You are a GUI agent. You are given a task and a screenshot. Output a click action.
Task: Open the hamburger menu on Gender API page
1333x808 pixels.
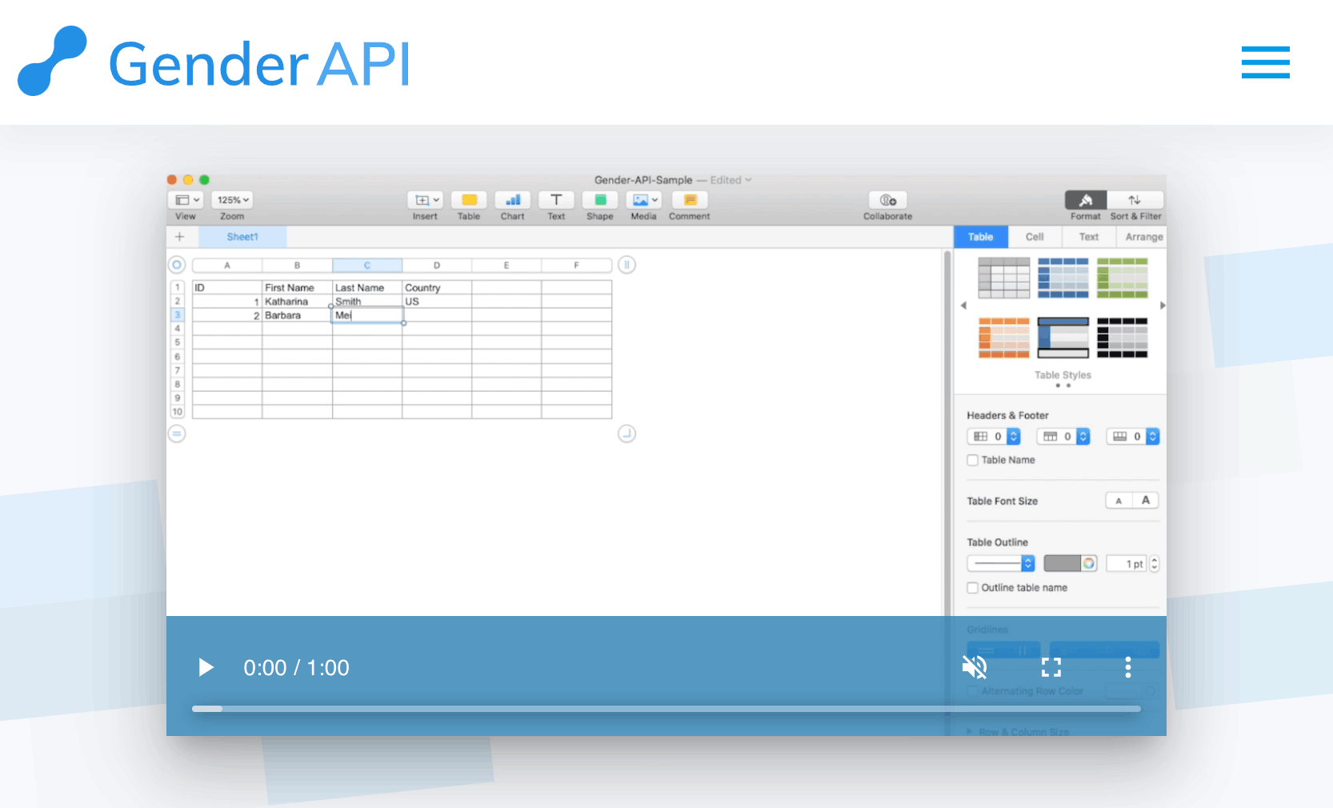(1265, 62)
